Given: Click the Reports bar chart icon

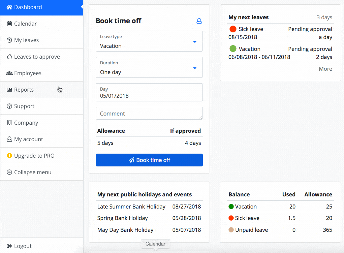Looking at the screenshot, I should click(x=9, y=90).
